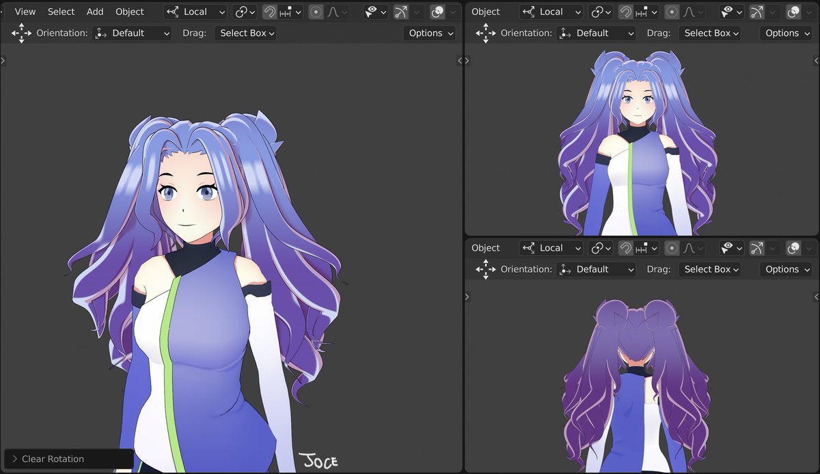
Task: Toggle gizmo visibility in the bottom-right viewport
Action: click(729, 248)
